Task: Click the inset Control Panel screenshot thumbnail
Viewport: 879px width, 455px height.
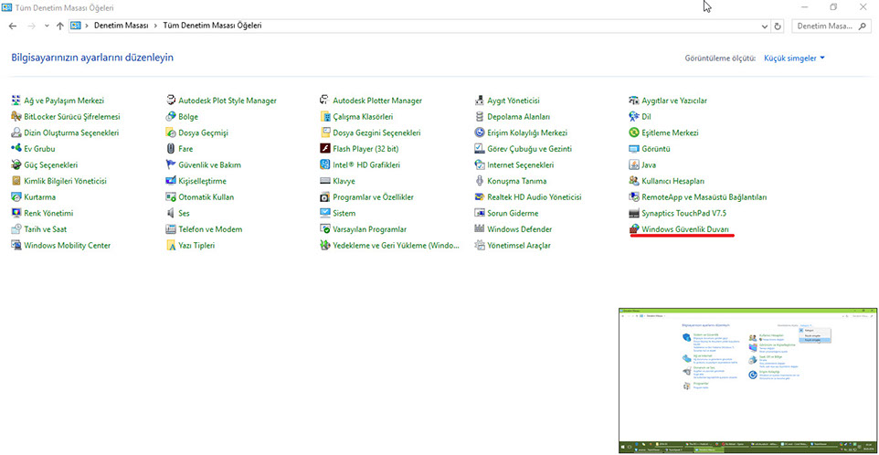Action: coord(747,380)
